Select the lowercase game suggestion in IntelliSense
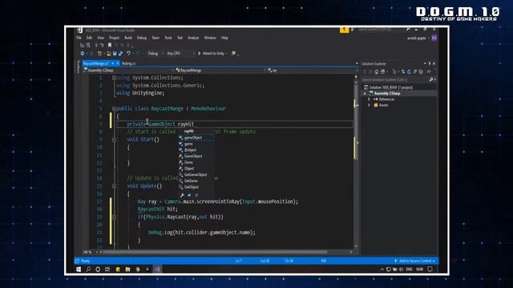 [196, 144]
